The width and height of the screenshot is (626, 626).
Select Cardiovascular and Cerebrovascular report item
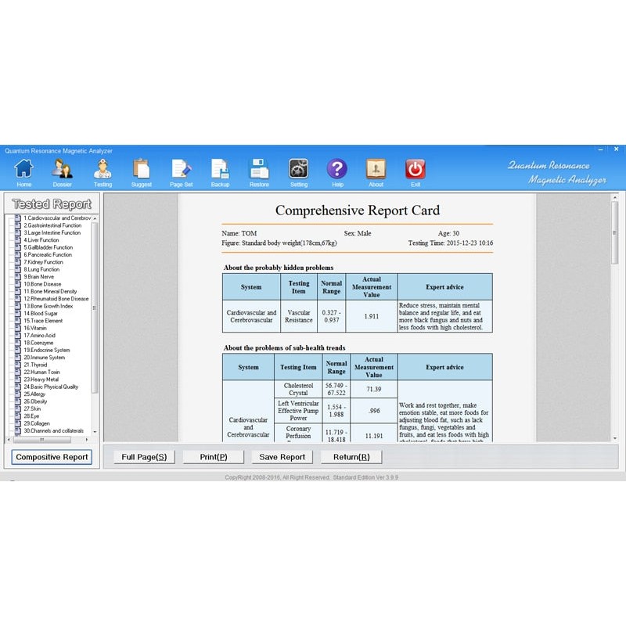pyautogui.click(x=56, y=218)
